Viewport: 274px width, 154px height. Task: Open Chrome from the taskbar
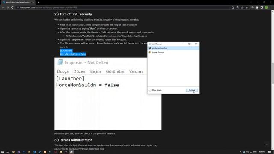(x=13, y=152)
